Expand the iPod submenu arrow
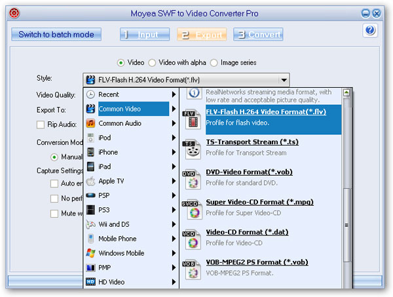393x297 pixels. click(x=174, y=138)
